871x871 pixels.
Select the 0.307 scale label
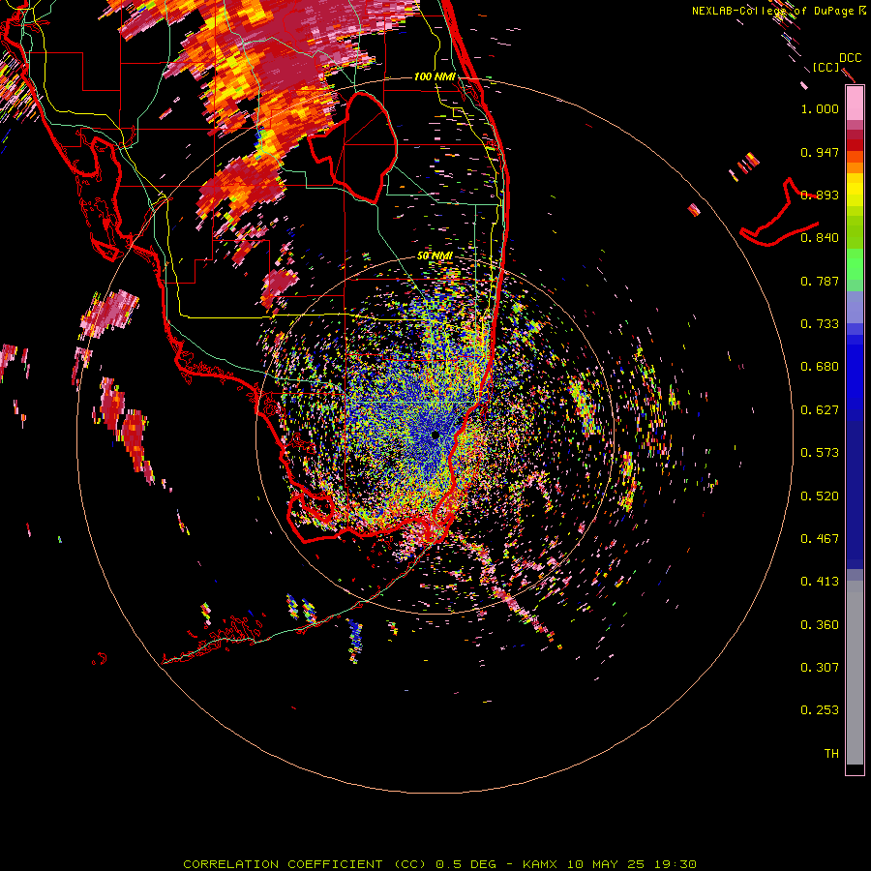[820, 668]
